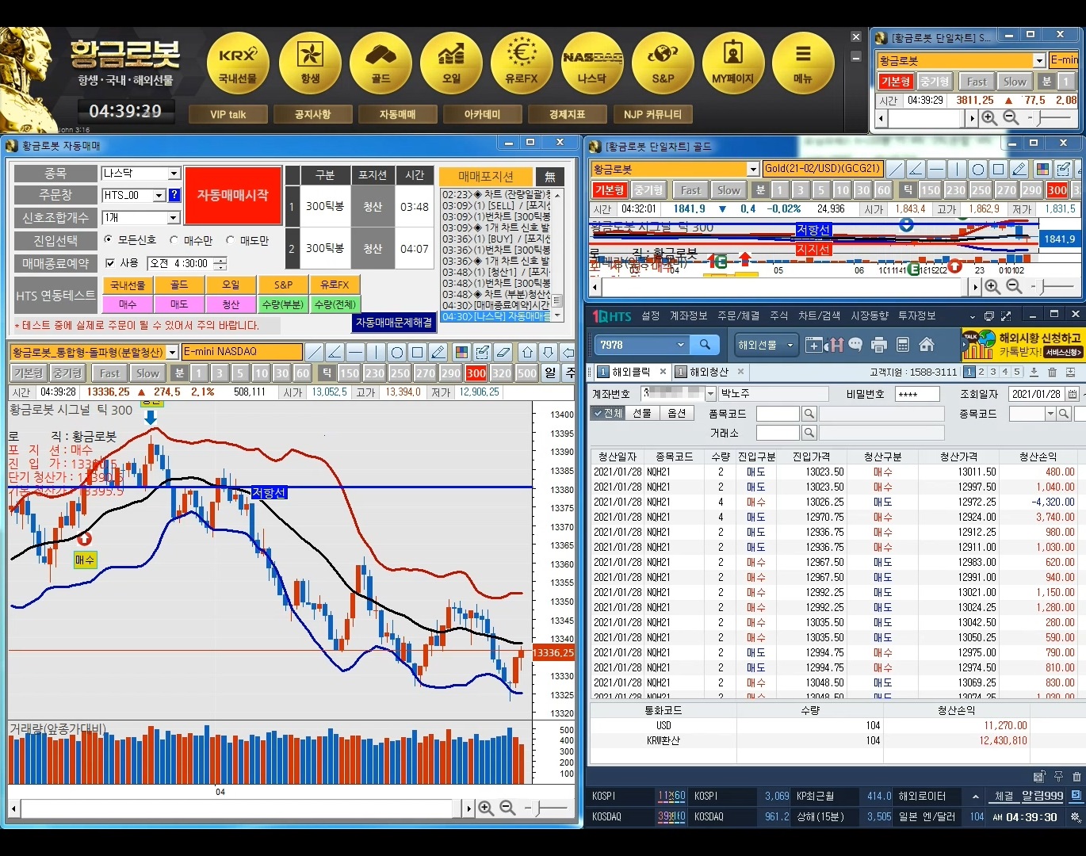Select 매도만 radio button
Image resolution: width=1086 pixels, height=856 pixels.
(231, 240)
